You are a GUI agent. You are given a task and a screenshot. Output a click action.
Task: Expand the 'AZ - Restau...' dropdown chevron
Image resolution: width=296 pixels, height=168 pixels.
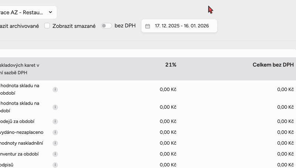coord(50,12)
